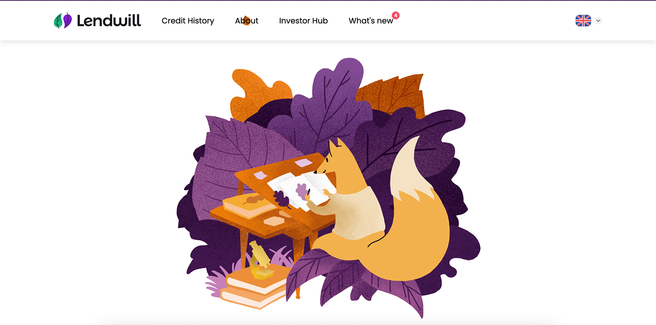The width and height of the screenshot is (656, 325).
Task: Click the Lendwill green and purple leaf logo
Action: [x=63, y=21]
